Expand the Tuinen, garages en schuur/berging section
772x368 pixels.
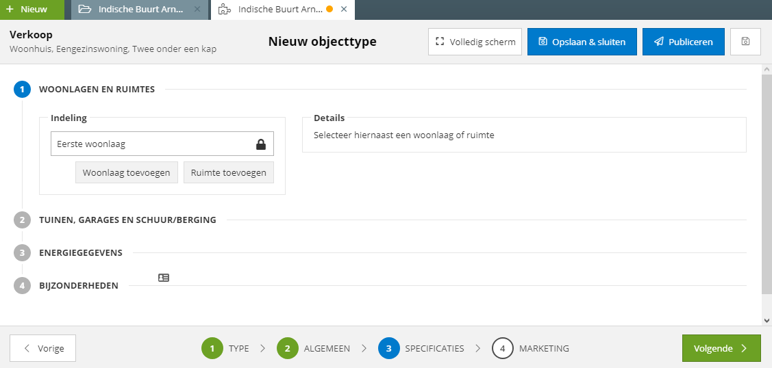pos(127,220)
